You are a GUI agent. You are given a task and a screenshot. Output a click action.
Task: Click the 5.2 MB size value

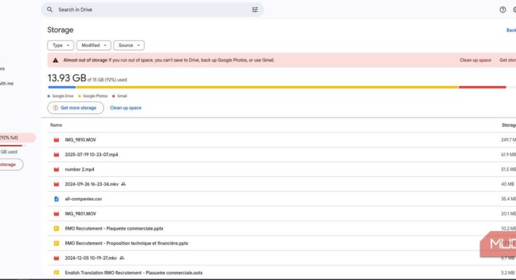point(508,273)
